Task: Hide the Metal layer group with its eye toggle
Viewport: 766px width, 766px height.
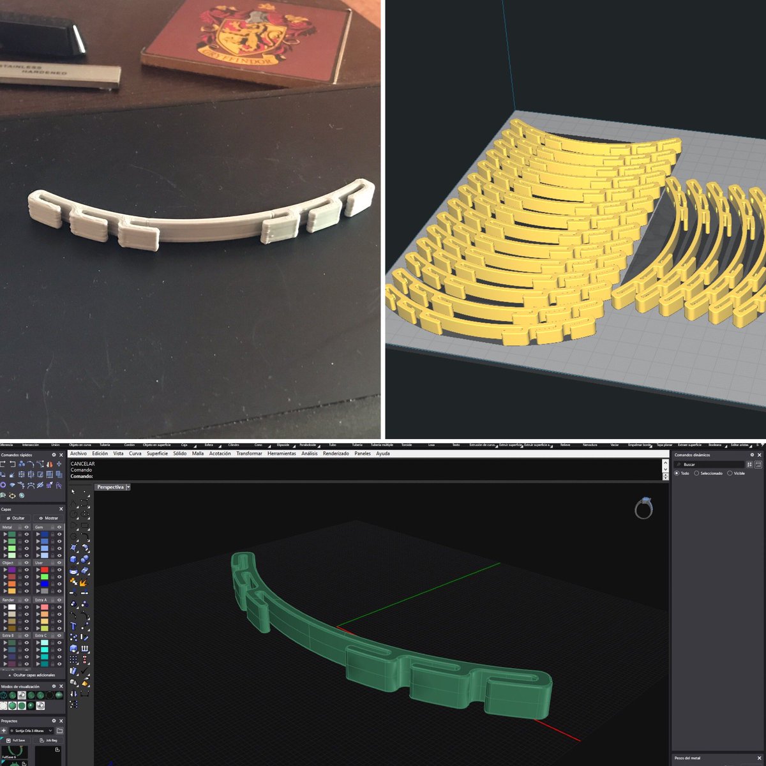Action: (x=26, y=527)
